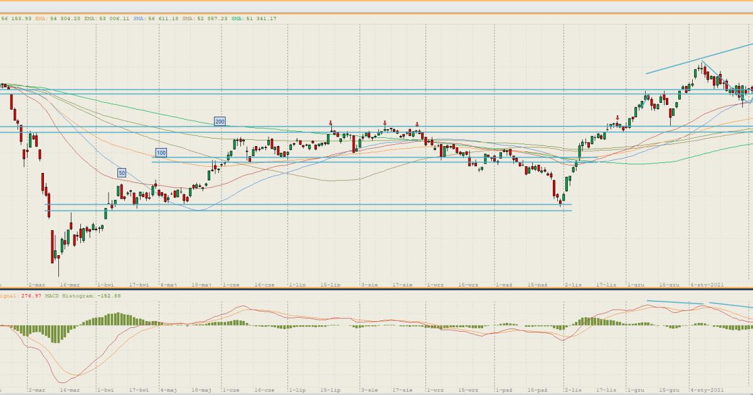This screenshot has width=753, height=395.
Task: Click the 2-lis date on price chart axis
Action: point(573,285)
